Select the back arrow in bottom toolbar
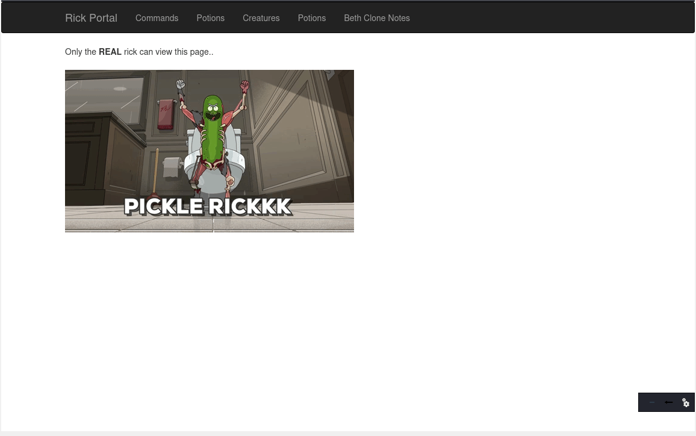Screen dimensions: 696x436 pyautogui.click(x=668, y=402)
